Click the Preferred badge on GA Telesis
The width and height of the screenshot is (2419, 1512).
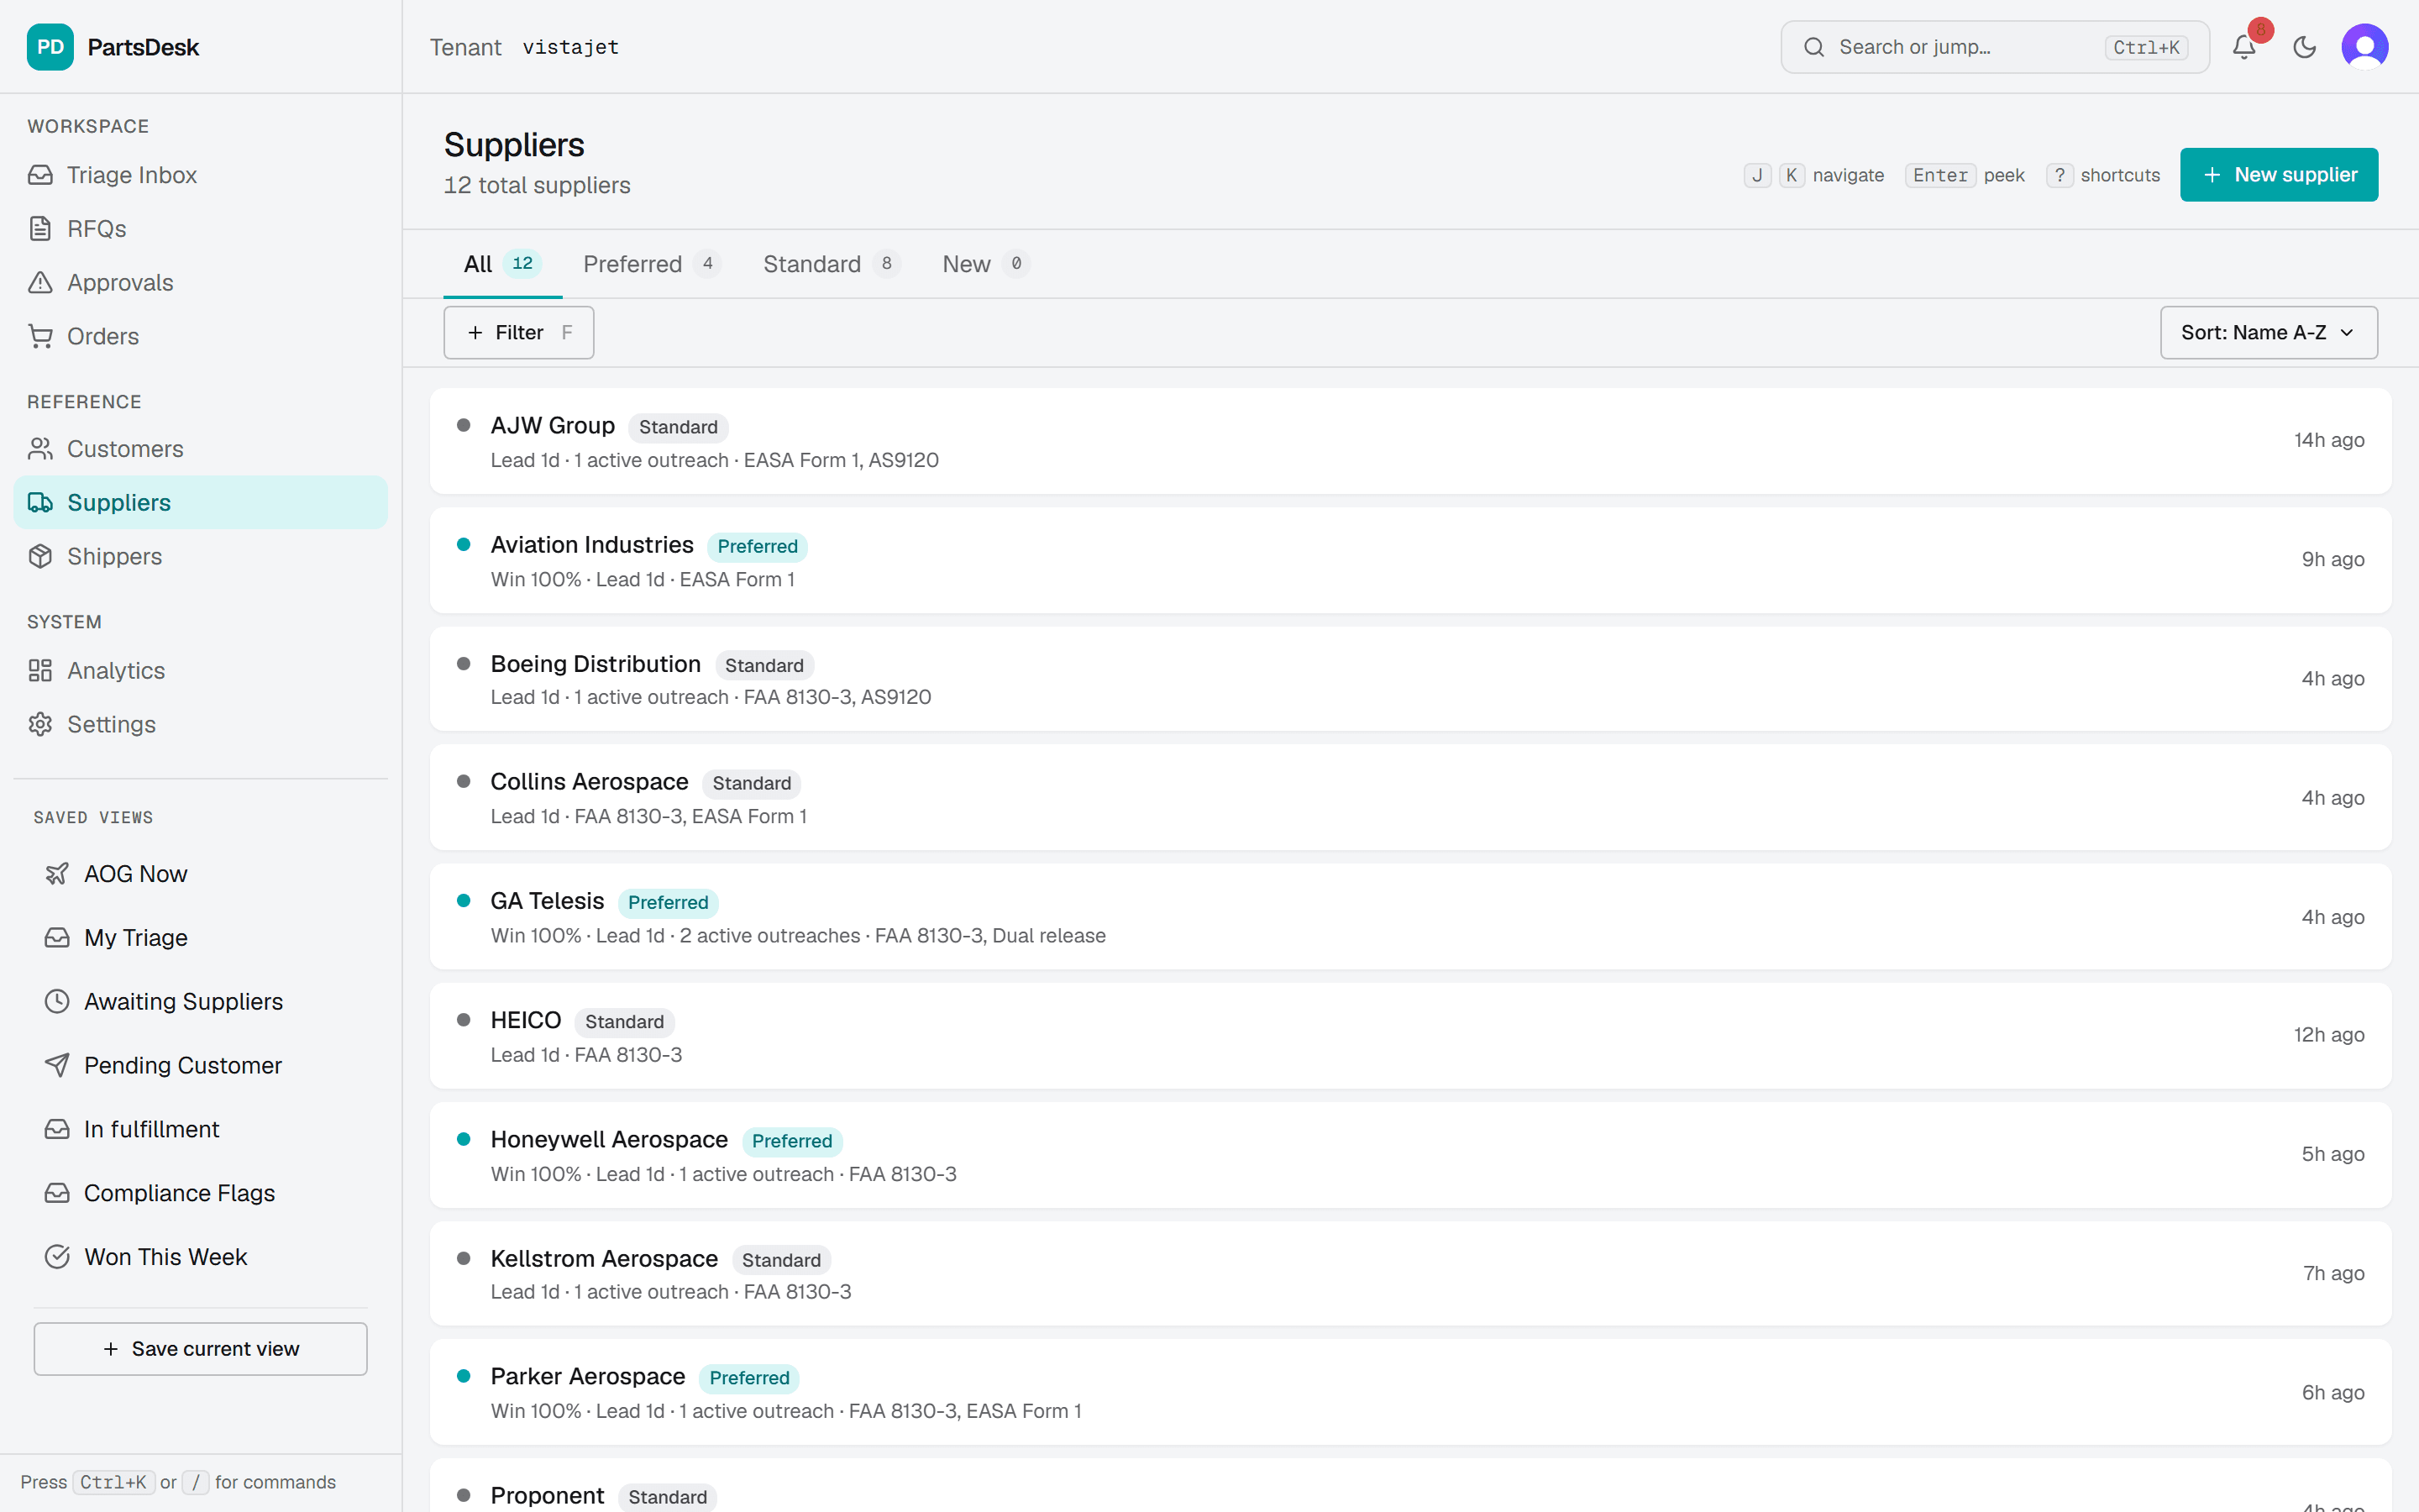pos(668,903)
